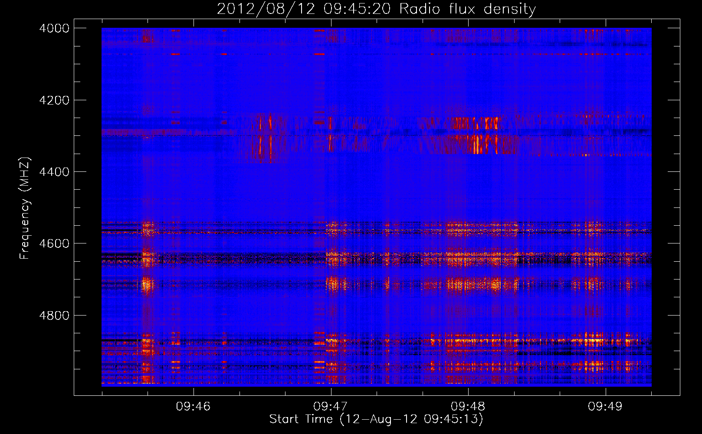Click the 4800 frequency tick label
The image size is (702, 434).
[54, 315]
